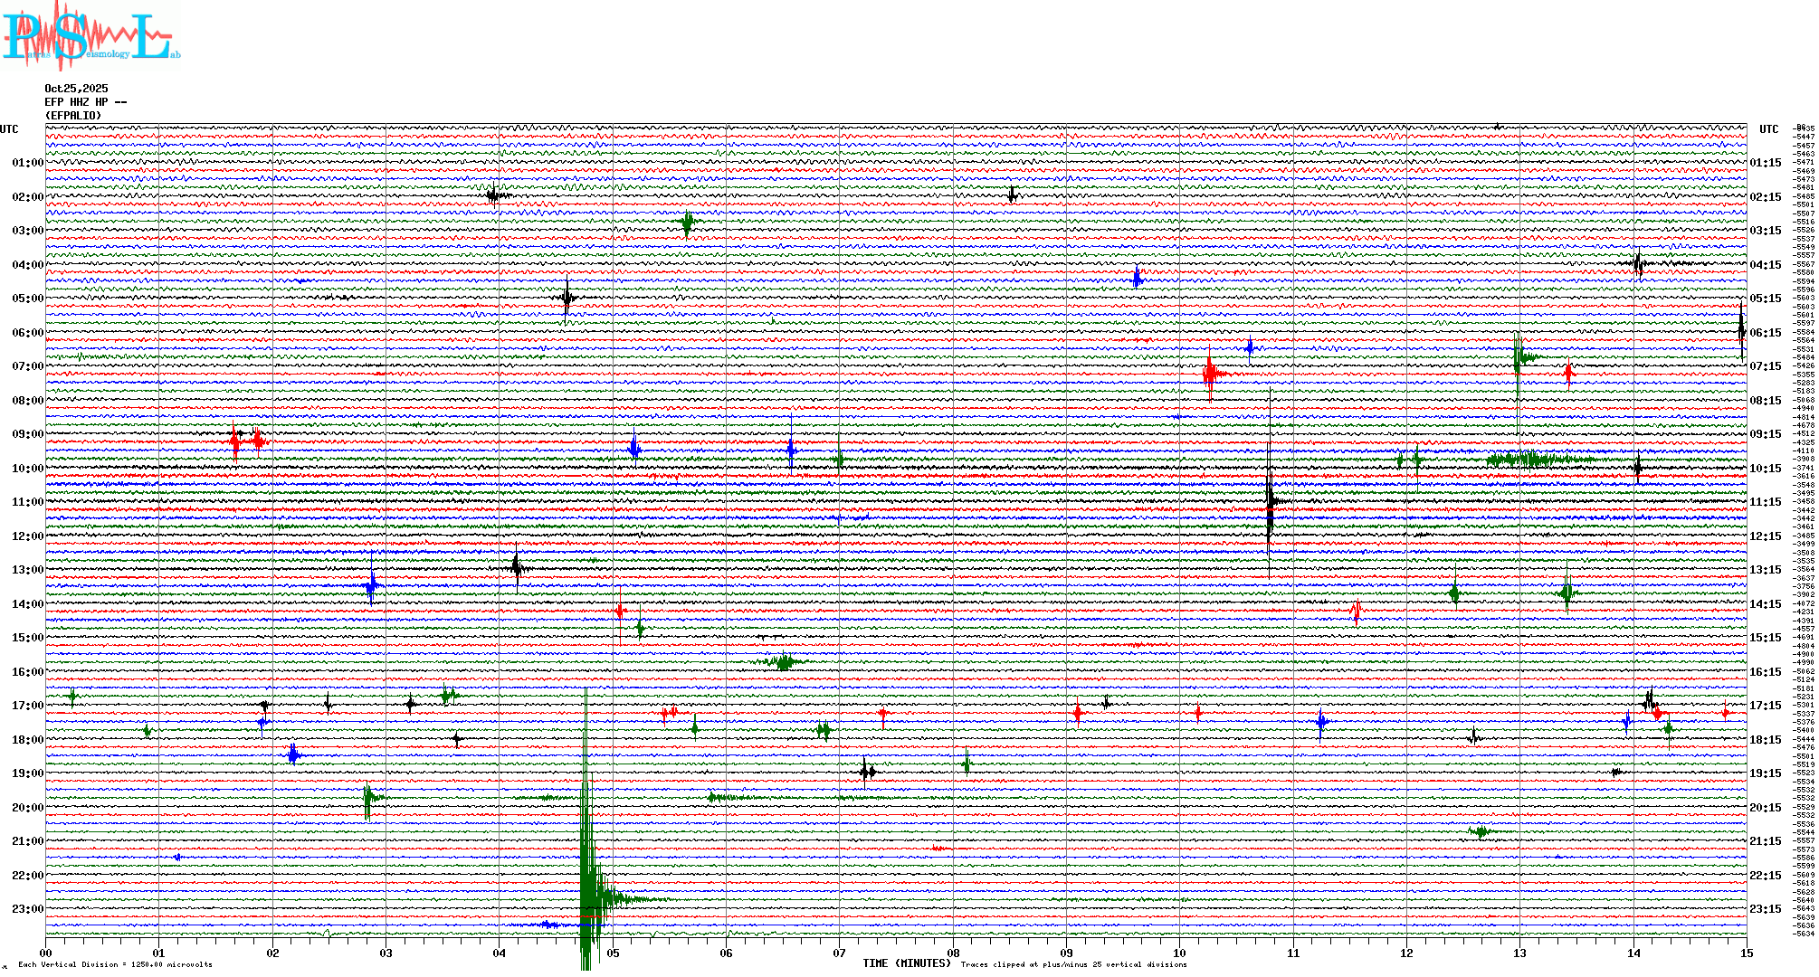This screenshot has height=977, width=1819.
Task: Click the red seismic event on 07:15 trace
Action: click(x=1211, y=373)
